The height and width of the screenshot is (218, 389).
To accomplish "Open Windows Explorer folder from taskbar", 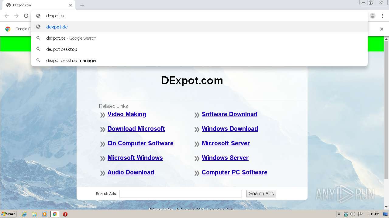I will point(34,214).
